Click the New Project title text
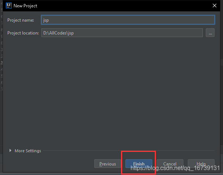 pos(25,6)
